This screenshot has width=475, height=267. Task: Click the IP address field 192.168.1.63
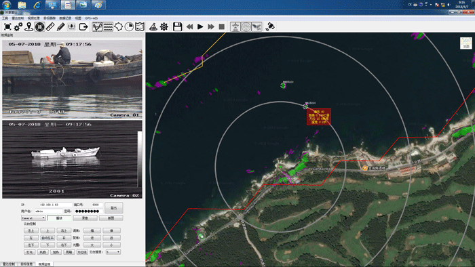coord(56,205)
